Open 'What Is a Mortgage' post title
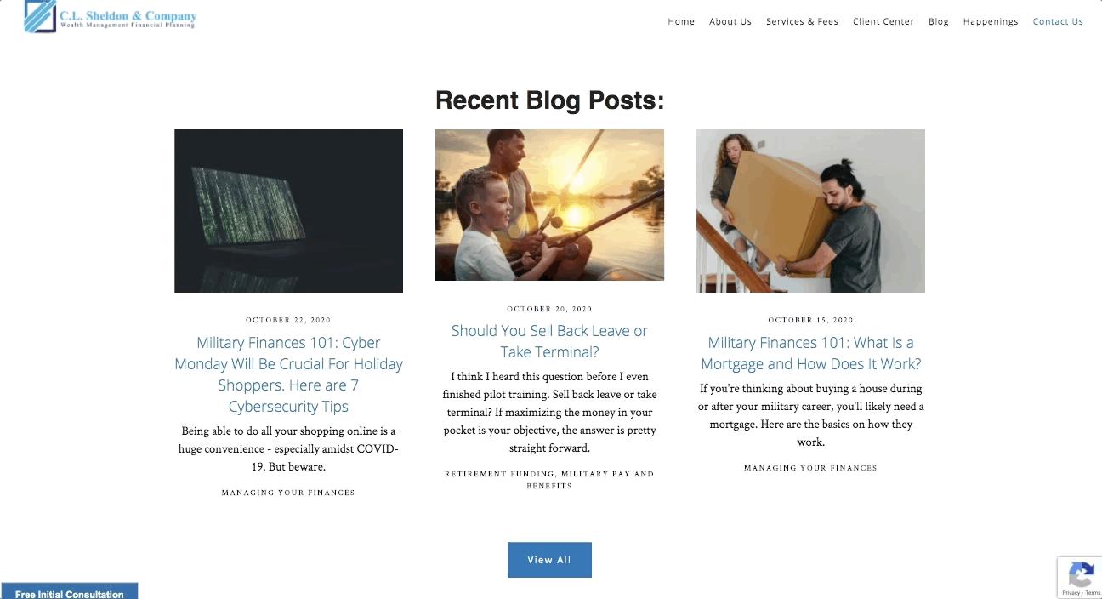The height and width of the screenshot is (599, 1102). pyautogui.click(x=810, y=353)
